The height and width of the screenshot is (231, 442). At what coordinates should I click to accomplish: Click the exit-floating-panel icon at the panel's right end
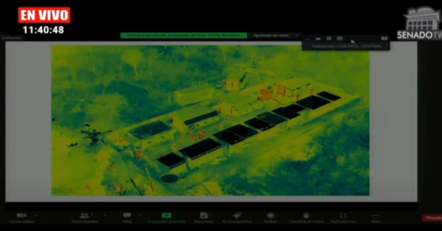tap(384, 38)
